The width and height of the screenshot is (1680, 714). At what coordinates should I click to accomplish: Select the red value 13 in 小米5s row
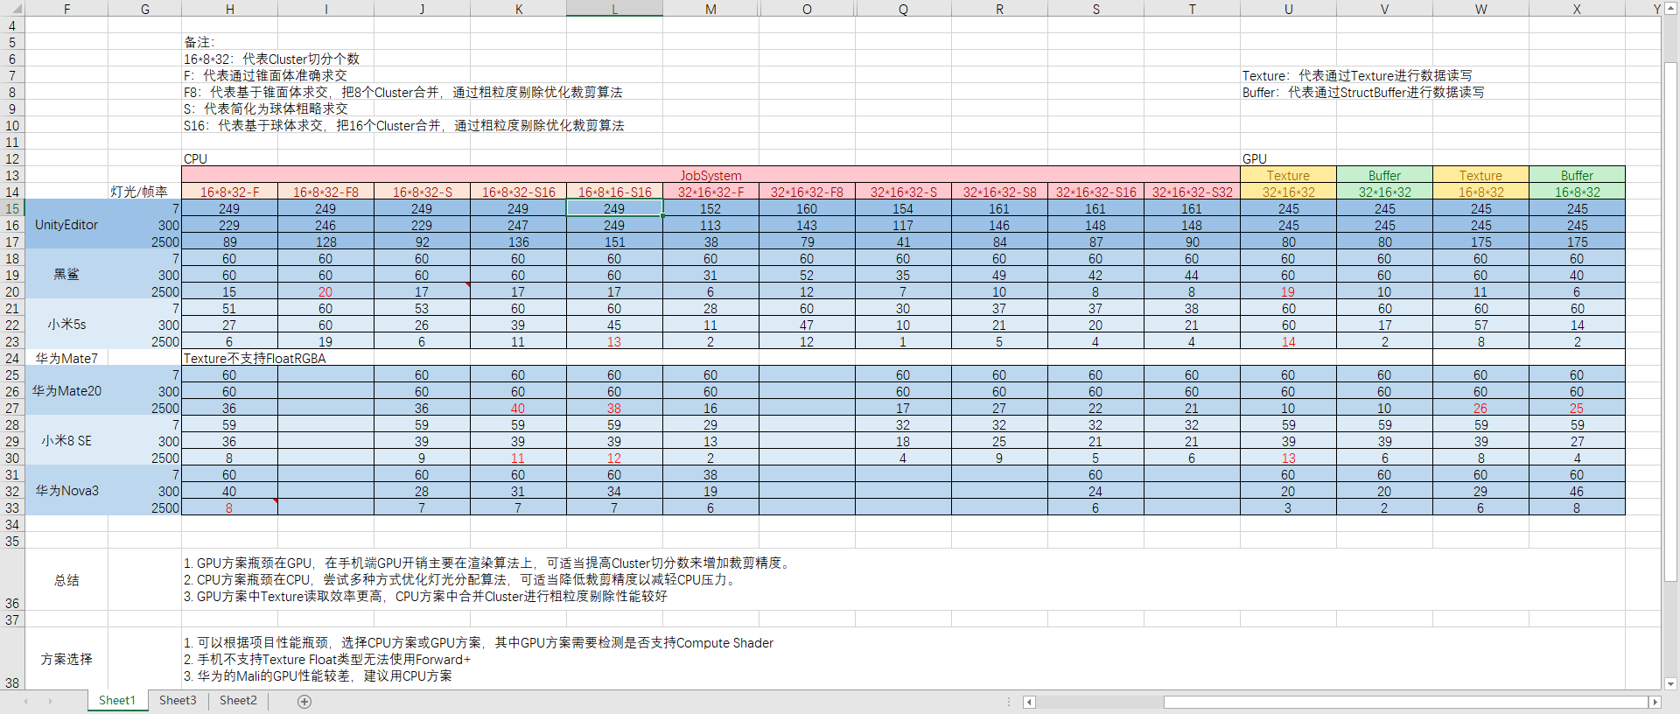(614, 341)
